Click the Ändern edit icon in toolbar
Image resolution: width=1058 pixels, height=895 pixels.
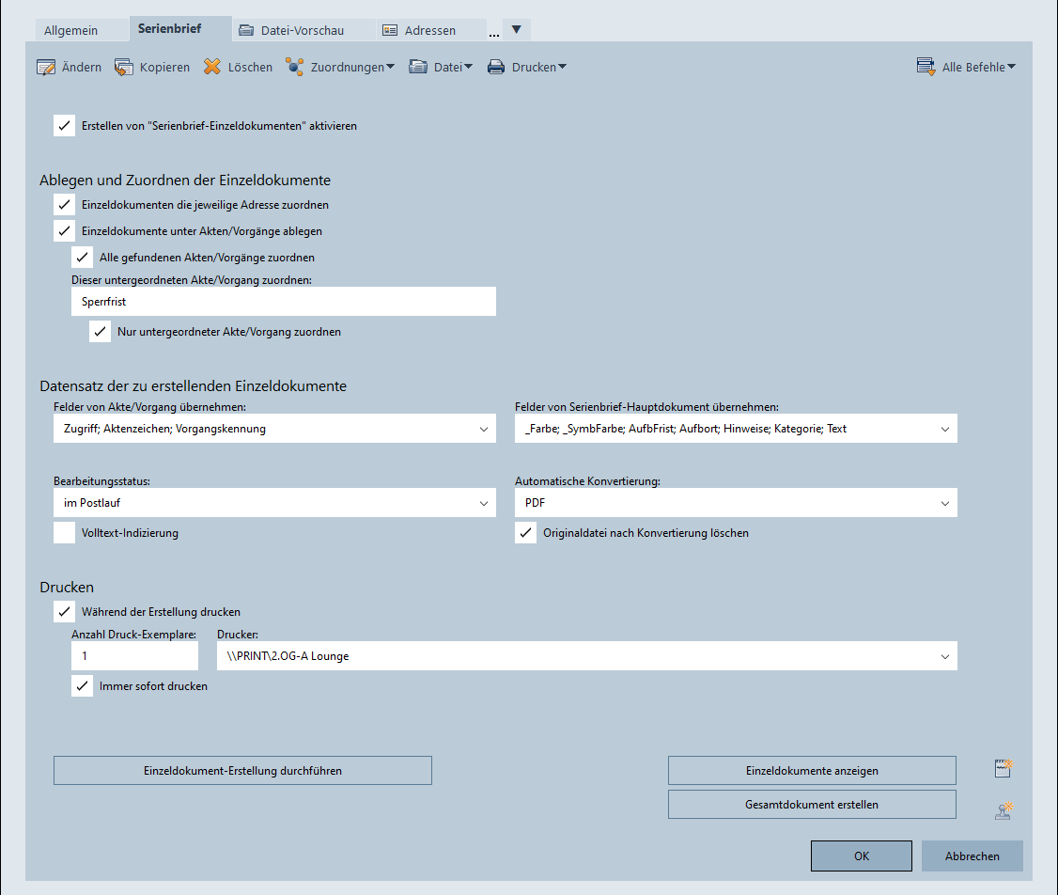pyautogui.click(x=46, y=67)
